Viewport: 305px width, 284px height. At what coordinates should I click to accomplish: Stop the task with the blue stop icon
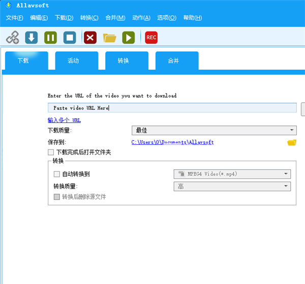pos(70,37)
